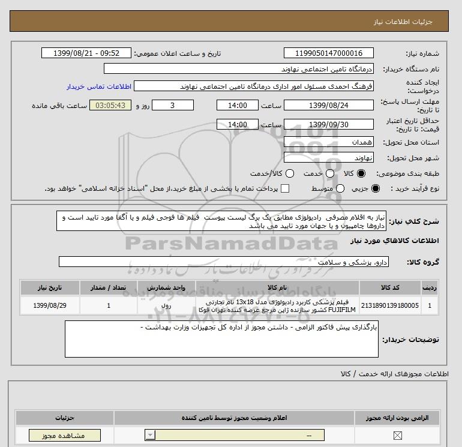Click product code 2131890139180005 cell
The height and width of the screenshot is (447, 462).
point(390,305)
